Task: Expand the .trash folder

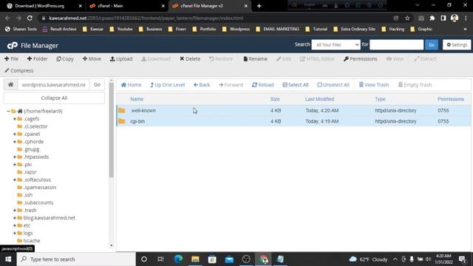Action: (15, 210)
